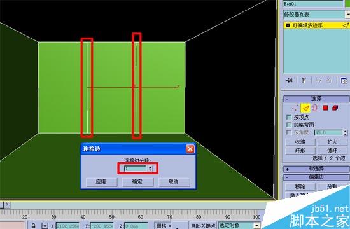Viewport: 350px width, 229px height.
Task: Click the Z coordinate field
Action: click(x=136, y=226)
